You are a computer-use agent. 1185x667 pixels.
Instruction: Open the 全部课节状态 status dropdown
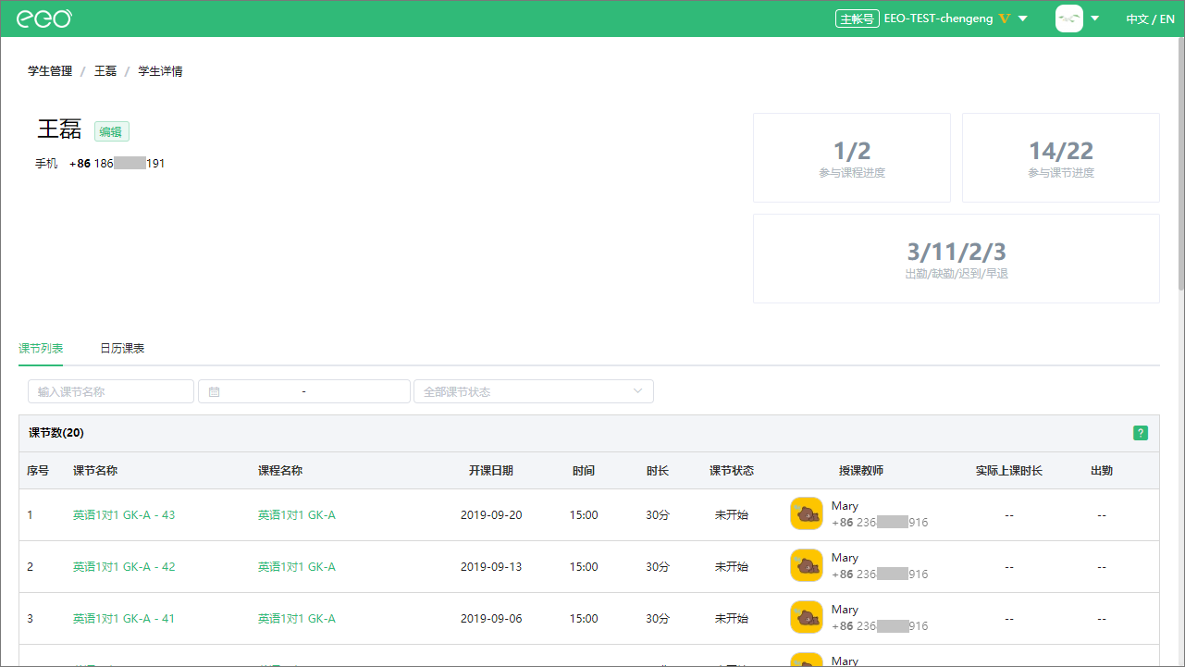pyautogui.click(x=534, y=391)
